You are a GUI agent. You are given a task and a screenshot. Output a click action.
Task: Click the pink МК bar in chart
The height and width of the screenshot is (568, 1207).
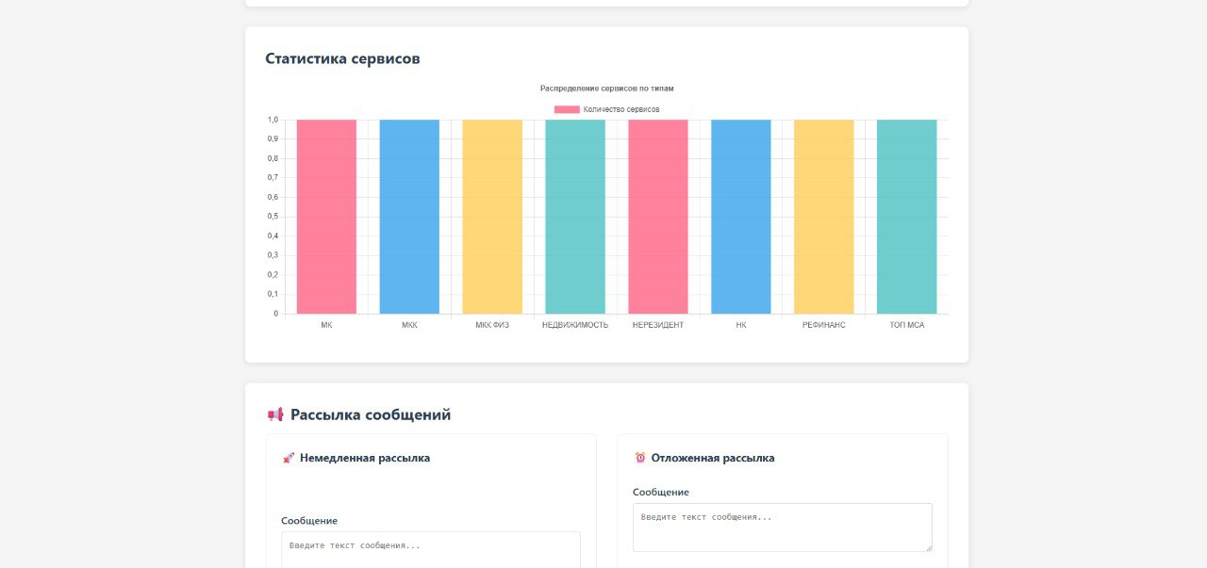click(326, 217)
